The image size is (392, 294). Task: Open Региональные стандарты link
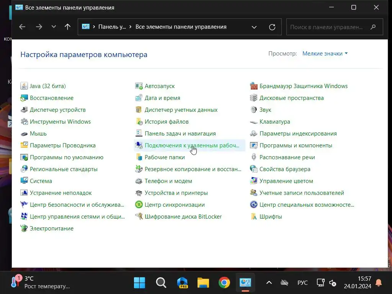point(64,169)
